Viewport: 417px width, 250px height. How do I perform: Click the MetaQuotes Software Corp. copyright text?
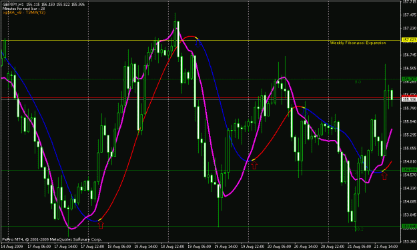pyautogui.click(x=52, y=239)
